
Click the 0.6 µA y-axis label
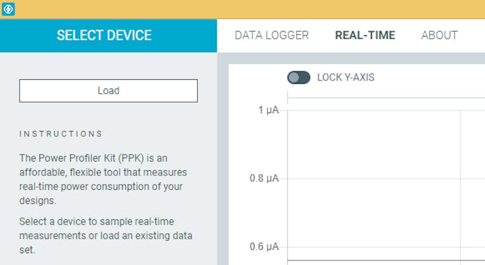point(265,247)
